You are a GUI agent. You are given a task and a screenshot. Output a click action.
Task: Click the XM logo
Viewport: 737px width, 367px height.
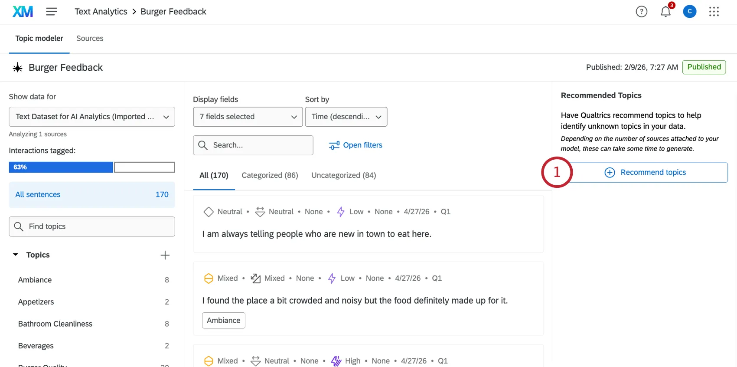(x=23, y=12)
